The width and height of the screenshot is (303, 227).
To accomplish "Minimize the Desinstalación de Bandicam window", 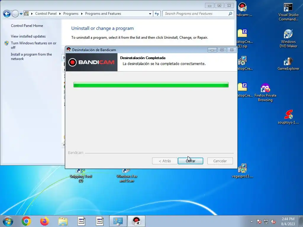I will tap(212, 50).
